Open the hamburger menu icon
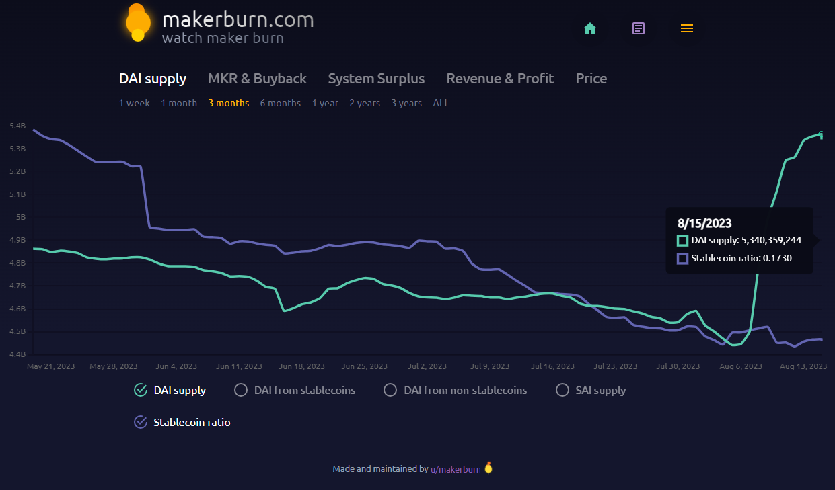The height and width of the screenshot is (490, 835). (x=687, y=28)
